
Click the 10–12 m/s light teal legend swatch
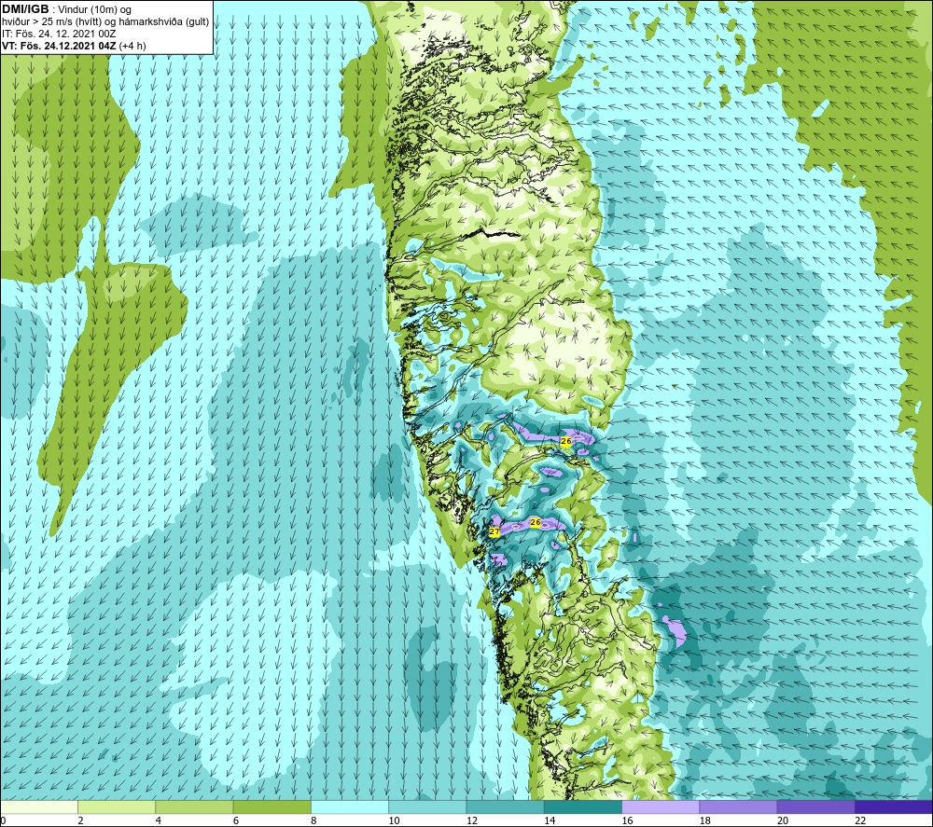pos(427,806)
